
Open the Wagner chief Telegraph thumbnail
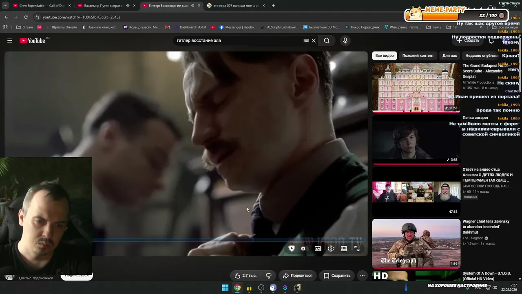click(416, 244)
